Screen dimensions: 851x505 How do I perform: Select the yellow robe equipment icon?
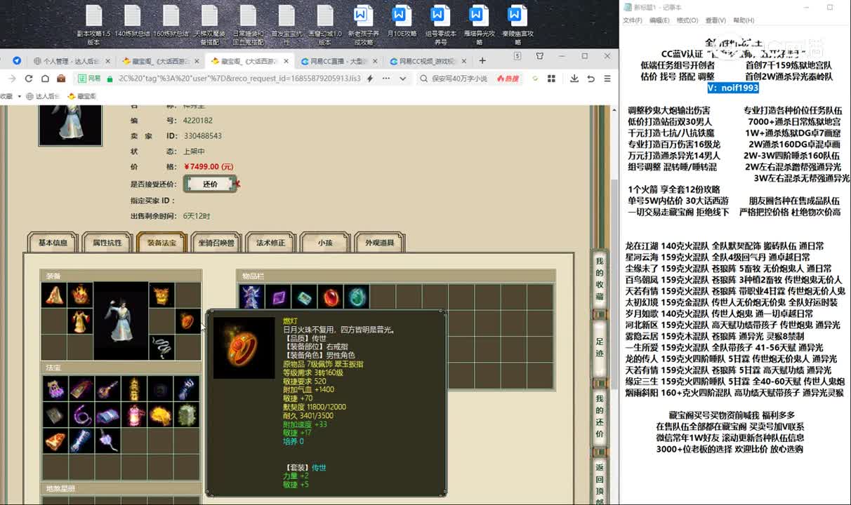[x=81, y=321]
